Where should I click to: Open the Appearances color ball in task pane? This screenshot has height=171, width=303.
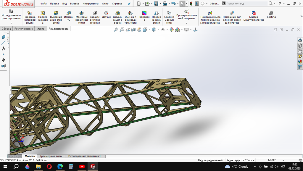pos(300,62)
